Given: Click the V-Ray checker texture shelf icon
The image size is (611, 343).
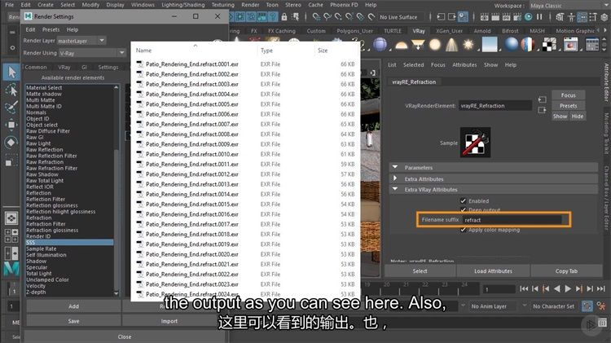Looking at the screenshot, I should click(549, 45).
